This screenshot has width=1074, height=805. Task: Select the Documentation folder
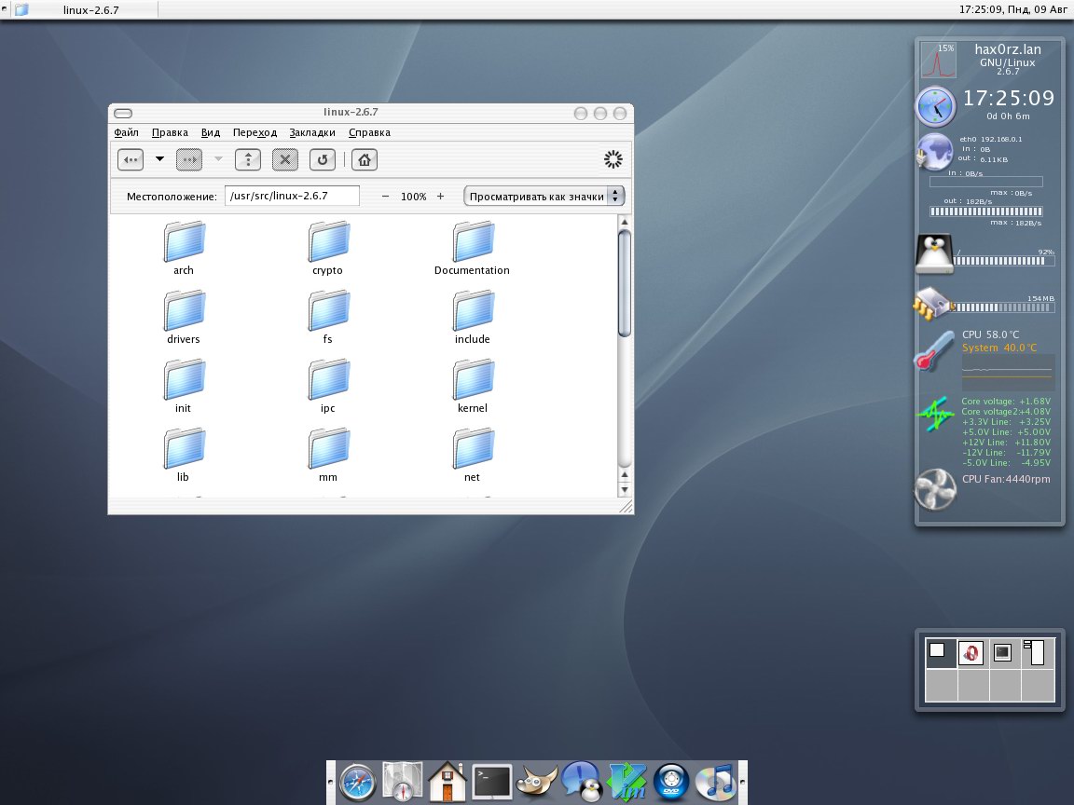click(x=472, y=249)
